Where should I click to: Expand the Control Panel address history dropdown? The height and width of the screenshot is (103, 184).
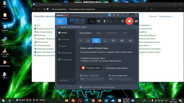(146, 9)
